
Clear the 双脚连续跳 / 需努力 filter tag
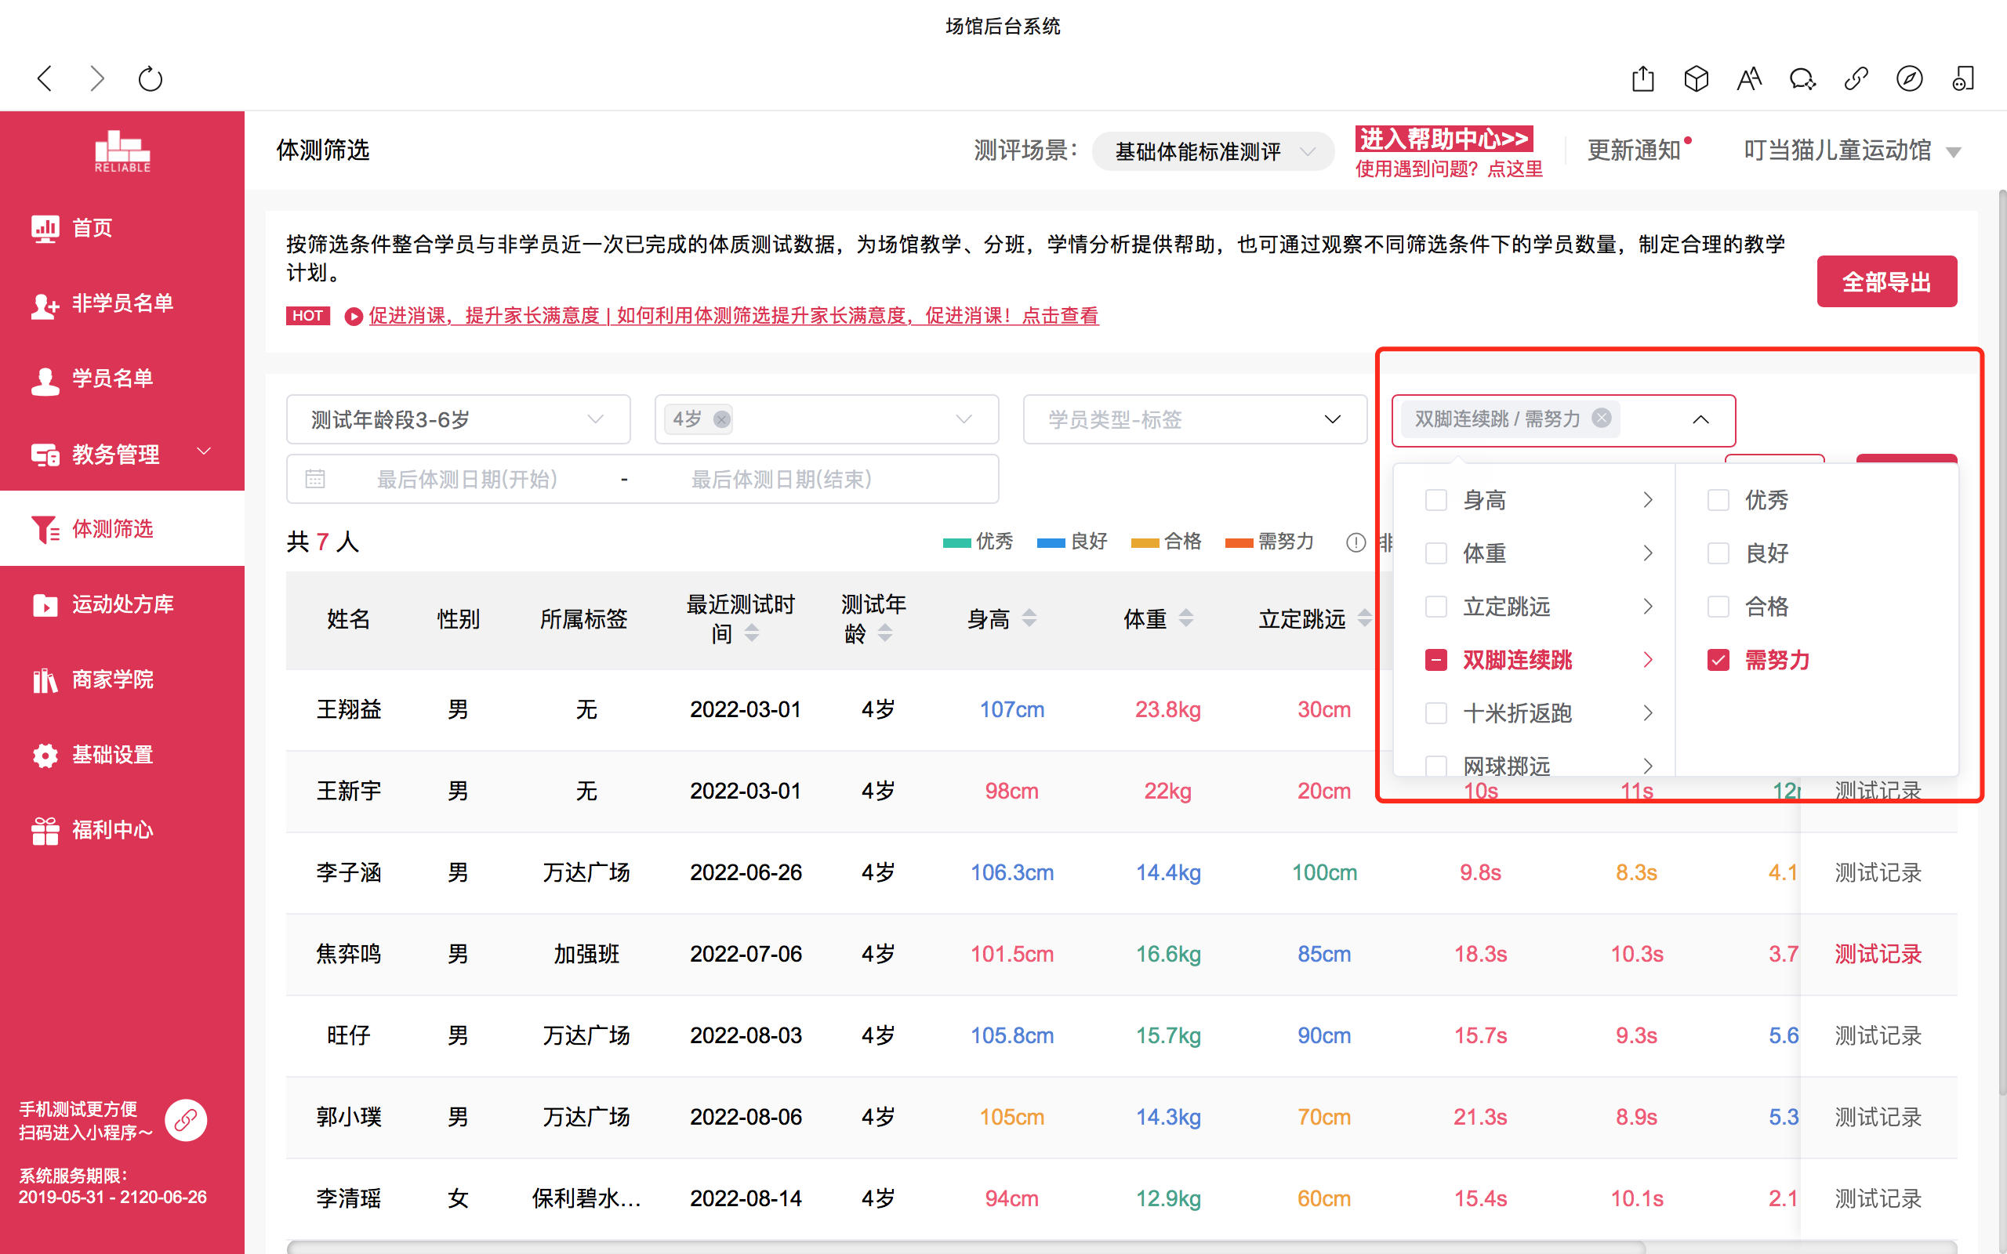(x=1602, y=418)
